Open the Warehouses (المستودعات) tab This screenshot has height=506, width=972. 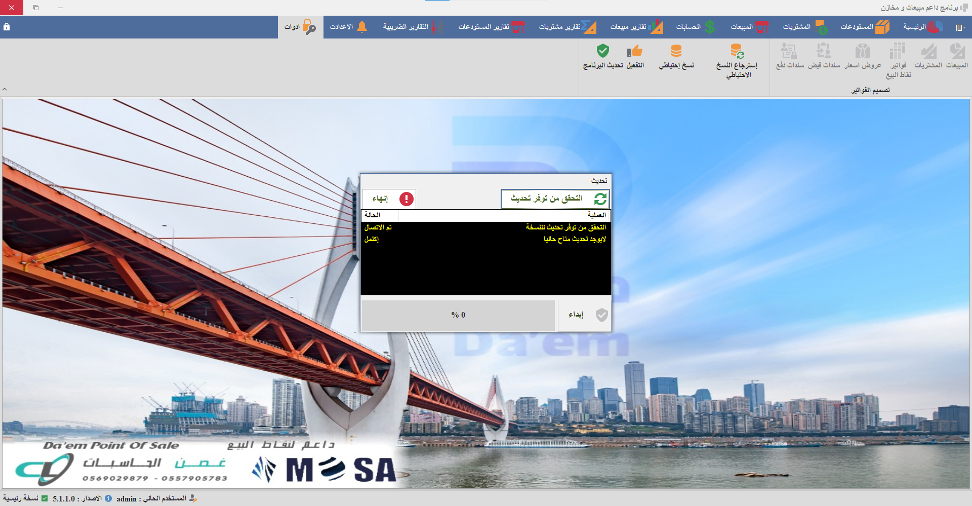865,27
